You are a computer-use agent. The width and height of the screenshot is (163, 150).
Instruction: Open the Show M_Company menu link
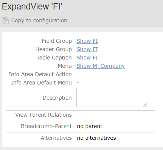101,66
